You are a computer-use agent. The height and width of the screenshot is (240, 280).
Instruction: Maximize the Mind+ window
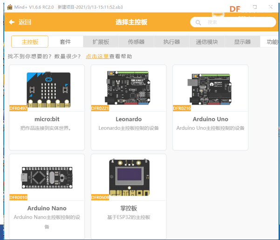click(x=255, y=7)
